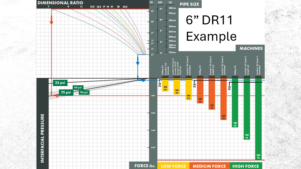Select the 13.5 dimensional ratio value
Screen dimensions: 301x169
[92, 7]
